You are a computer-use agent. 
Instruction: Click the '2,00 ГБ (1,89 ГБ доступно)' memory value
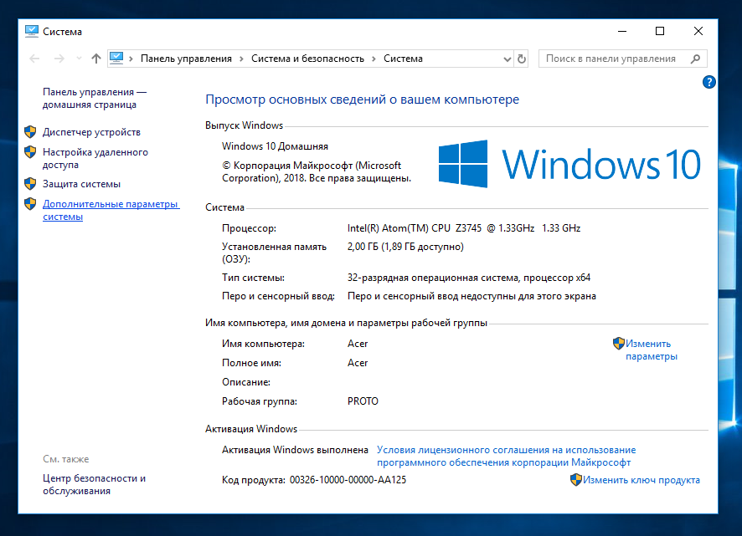point(405,247)
